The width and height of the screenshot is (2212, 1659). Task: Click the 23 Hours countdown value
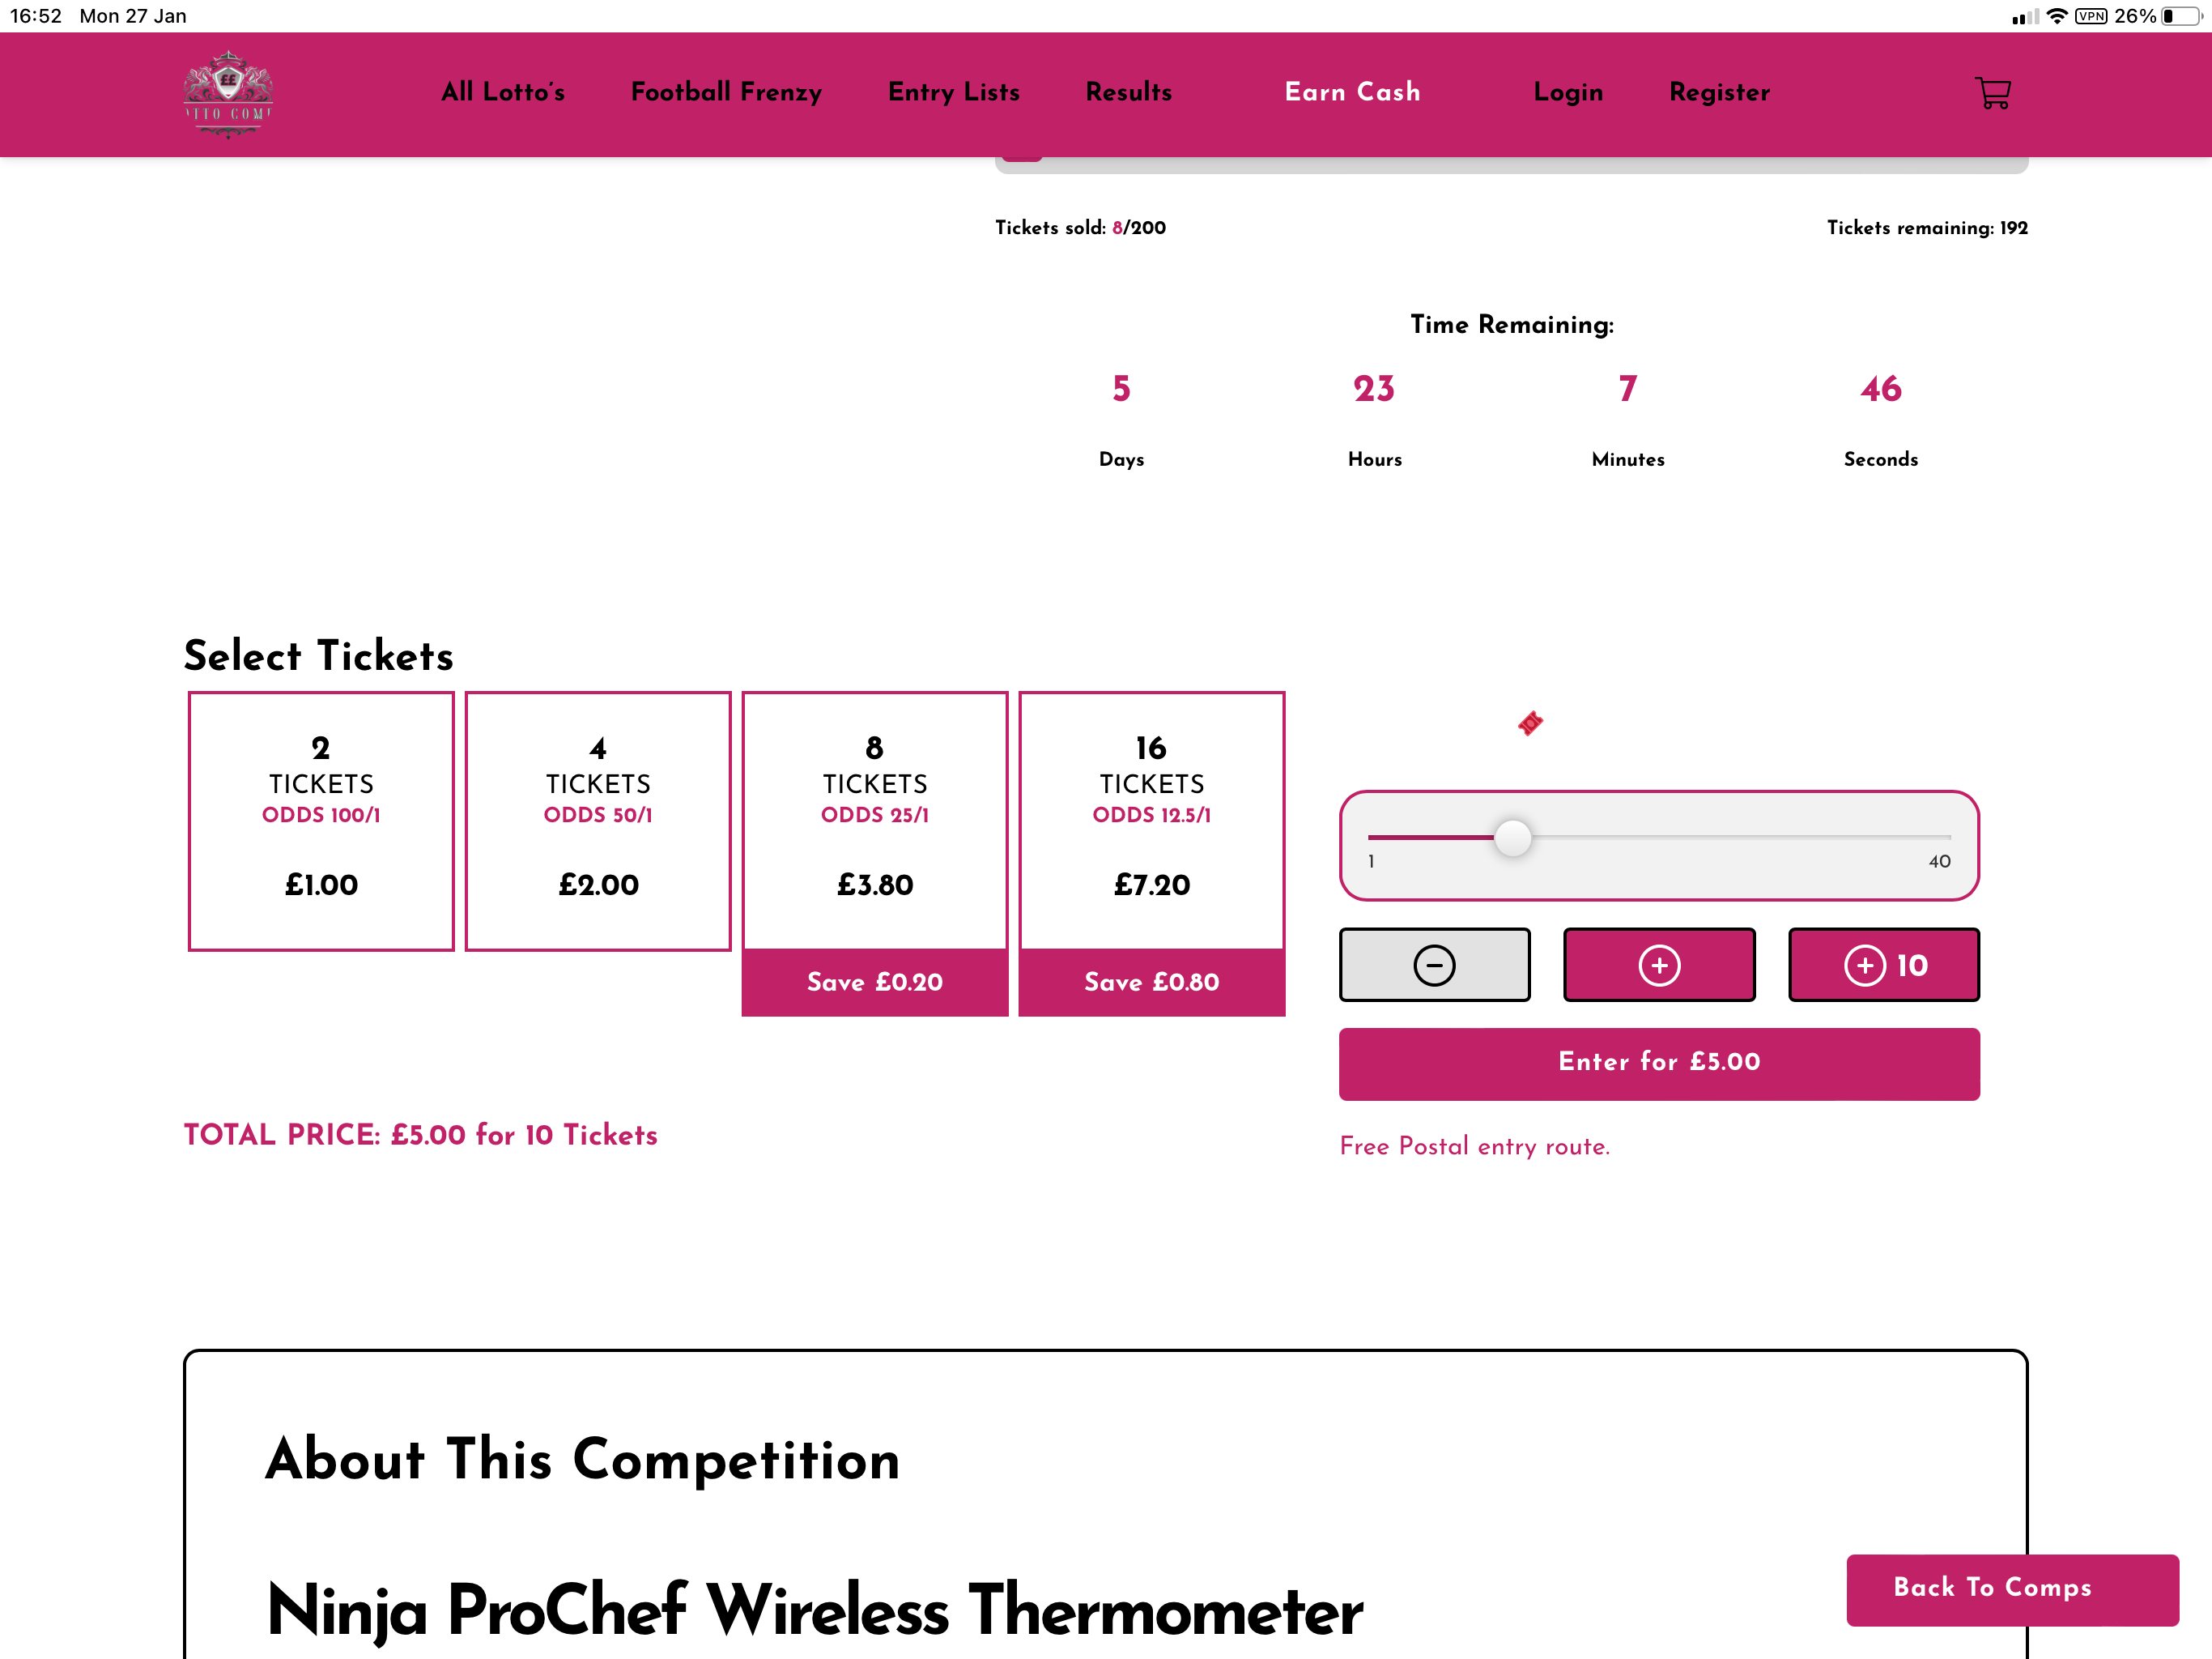point(1374,388)
